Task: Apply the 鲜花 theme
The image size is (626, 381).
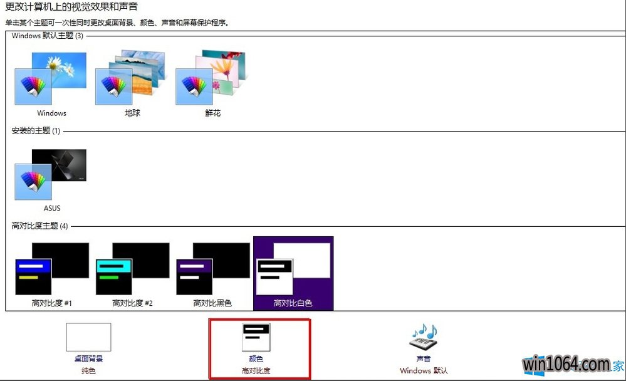Action: [211, 78]
